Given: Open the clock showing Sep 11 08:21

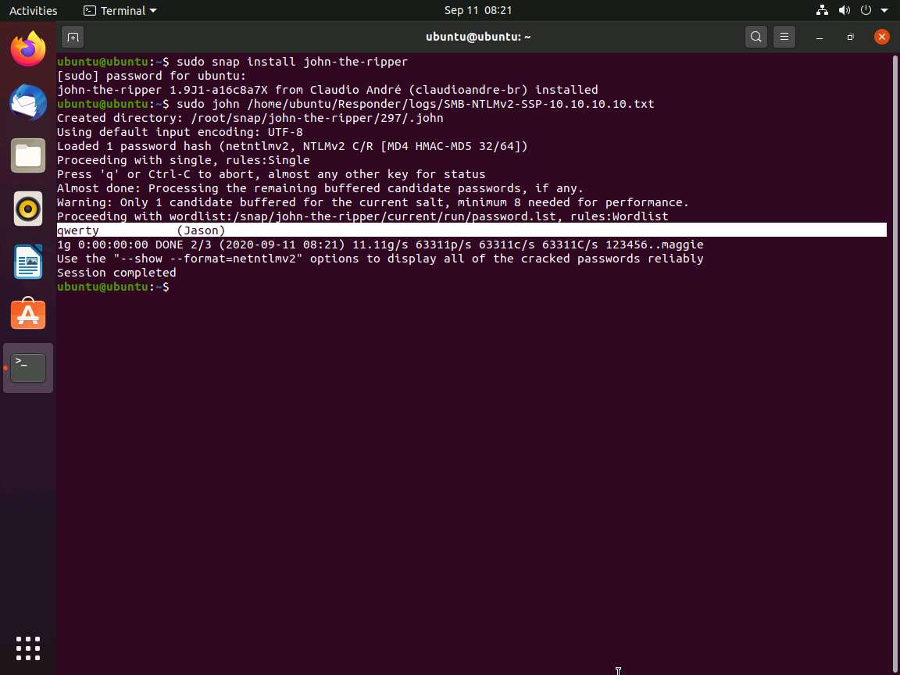Looking at the screenshot, I should [478, 10].
